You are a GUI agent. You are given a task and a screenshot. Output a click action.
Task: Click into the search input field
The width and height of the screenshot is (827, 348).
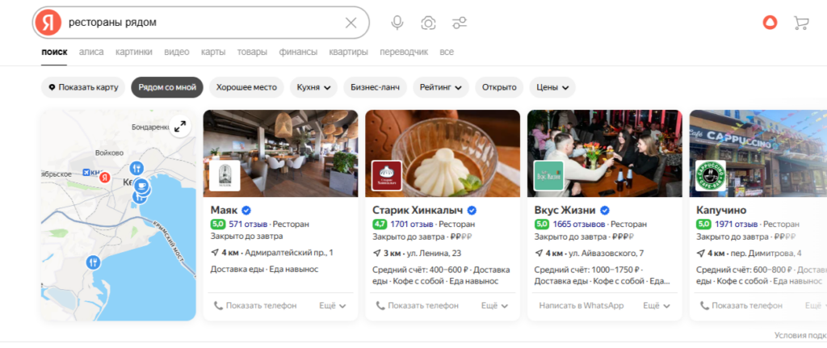[x=202, y=23]
